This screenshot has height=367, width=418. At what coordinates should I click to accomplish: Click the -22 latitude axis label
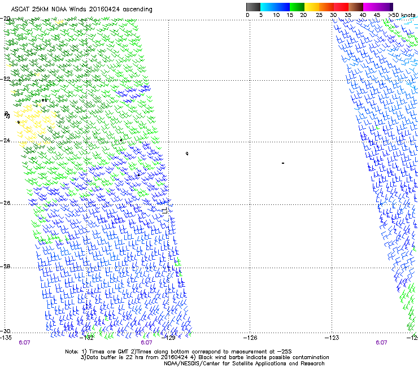click(5, 79)
